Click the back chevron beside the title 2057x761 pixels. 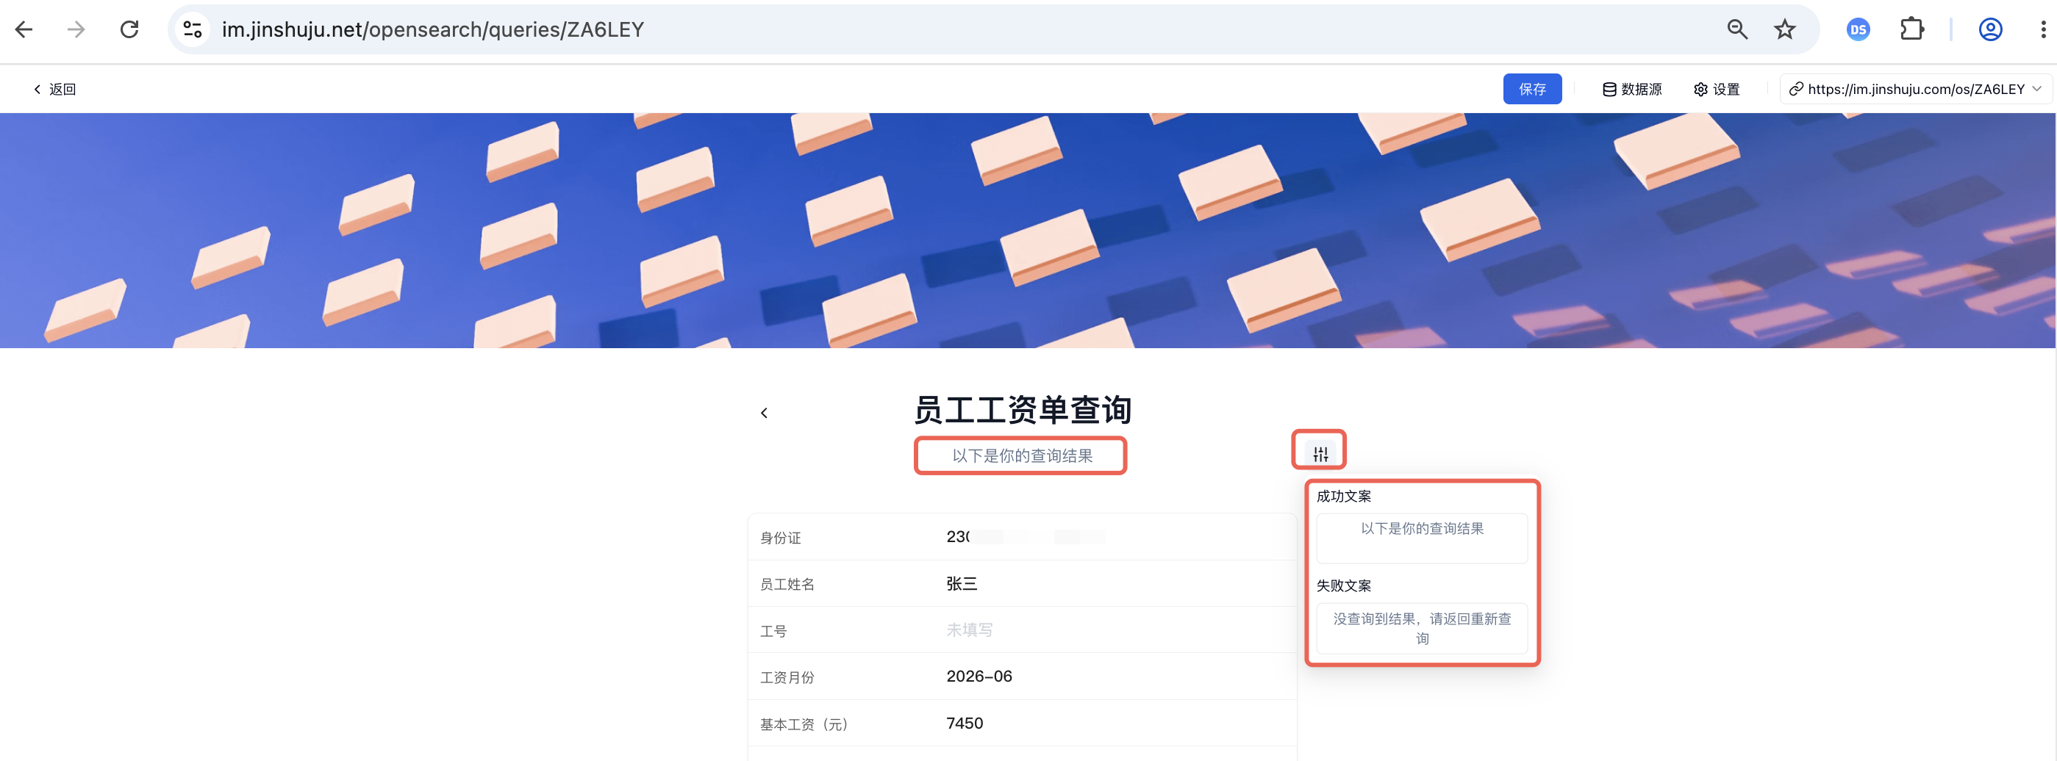pyautogui.click(x=764, y=414)
